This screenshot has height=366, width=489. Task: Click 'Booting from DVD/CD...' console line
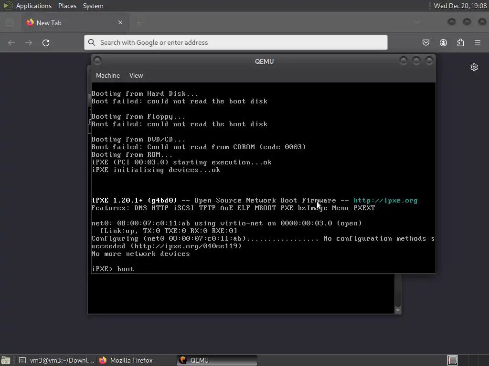[138, 140]
